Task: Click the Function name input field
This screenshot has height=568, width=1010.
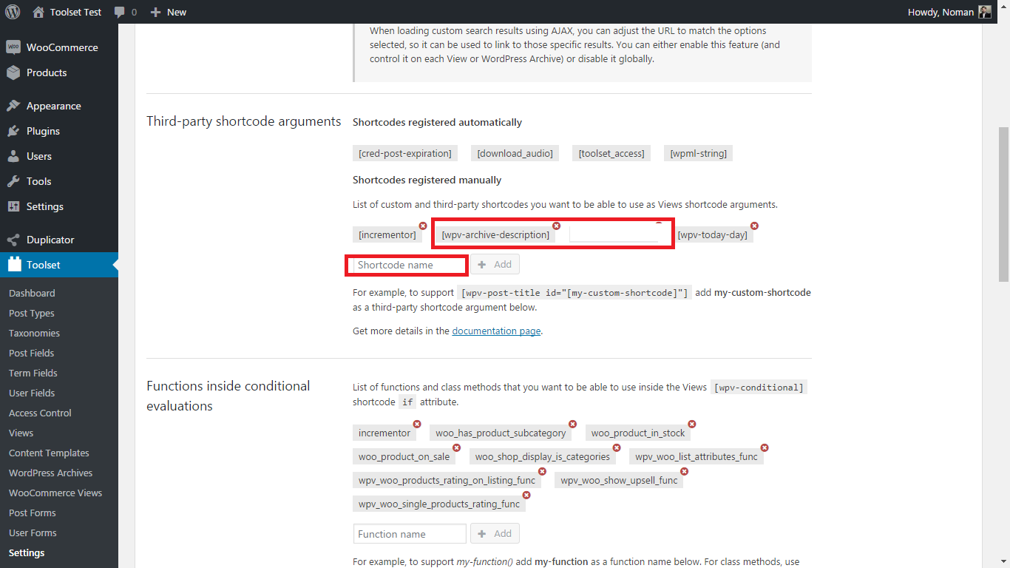Action: tap(409, 533)
